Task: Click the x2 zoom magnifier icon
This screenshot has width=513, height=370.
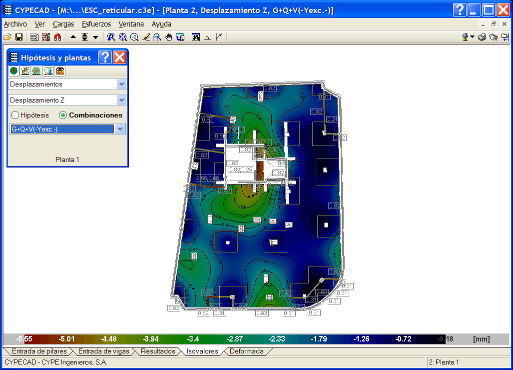Action: pyautogui.click(x=134, y=37)
